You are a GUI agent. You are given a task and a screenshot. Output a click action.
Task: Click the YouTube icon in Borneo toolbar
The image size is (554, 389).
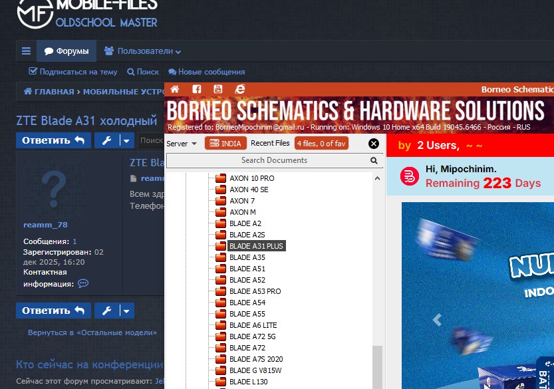tap(218, 89)
